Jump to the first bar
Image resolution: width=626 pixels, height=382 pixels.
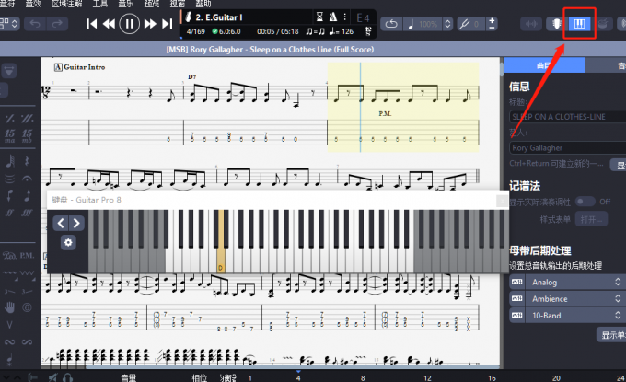click(92, 24)
